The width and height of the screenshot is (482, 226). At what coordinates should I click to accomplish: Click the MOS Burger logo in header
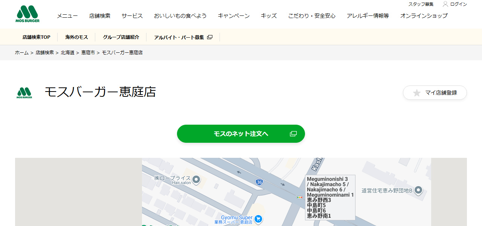[27, 14]
